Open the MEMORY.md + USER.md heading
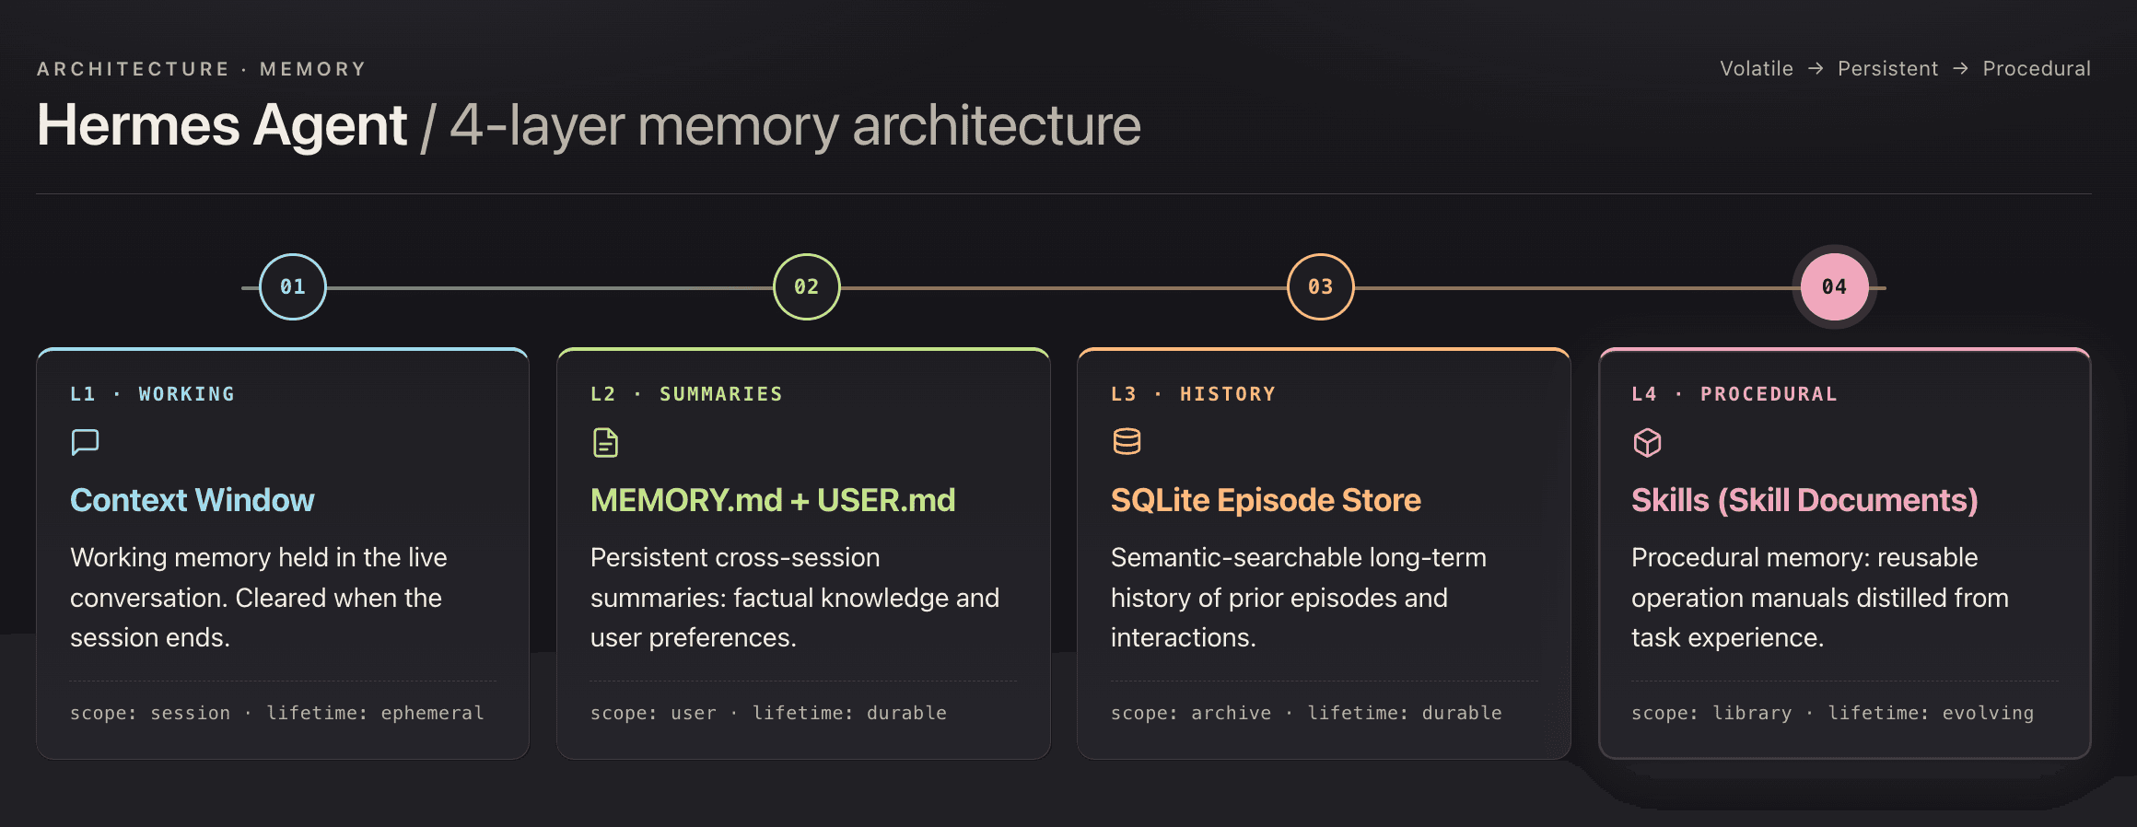 pos(772,500)
